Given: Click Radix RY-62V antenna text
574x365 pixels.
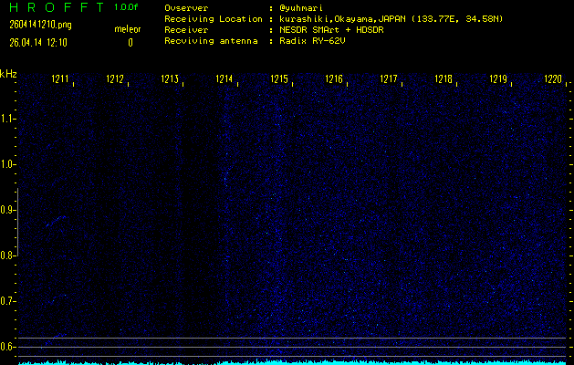Looking at the screenshot, I should click(x=312, y=41).
